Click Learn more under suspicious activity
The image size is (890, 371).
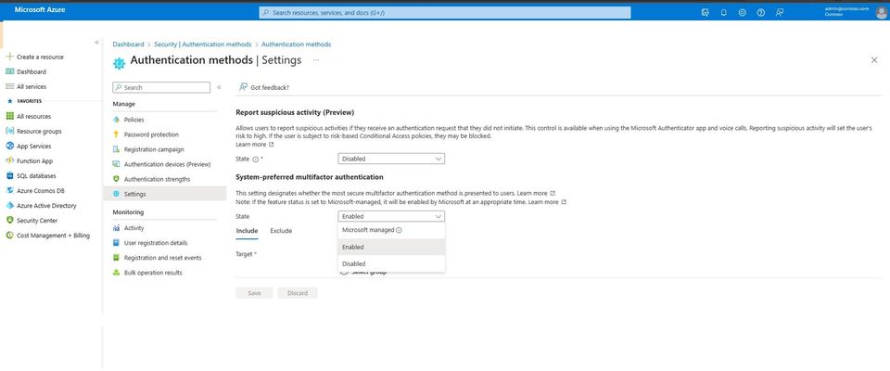coord(251,145)
